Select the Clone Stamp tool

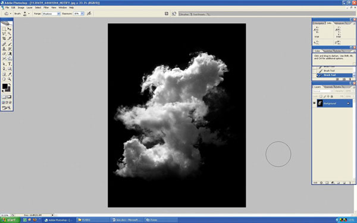(4, 49)
